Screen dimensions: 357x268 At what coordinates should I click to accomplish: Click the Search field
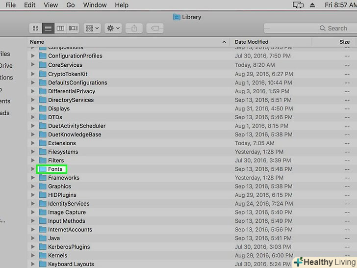[310, 28]
